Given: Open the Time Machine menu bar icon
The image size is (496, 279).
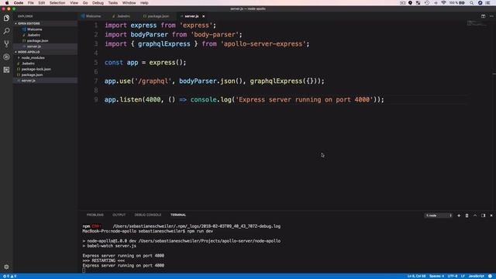Looking at the screenshot, I should click(x=427, y=3).
